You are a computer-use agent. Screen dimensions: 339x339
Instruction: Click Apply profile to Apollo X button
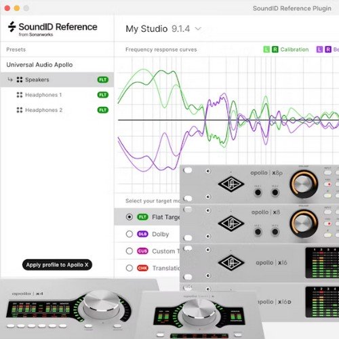click(x=57, y=264)
